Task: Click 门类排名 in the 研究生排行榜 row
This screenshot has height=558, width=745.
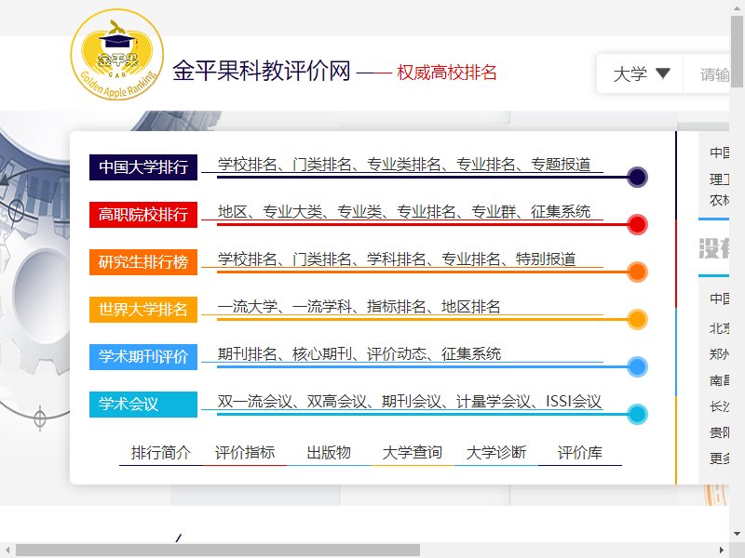Action: (x=321, y=259)
